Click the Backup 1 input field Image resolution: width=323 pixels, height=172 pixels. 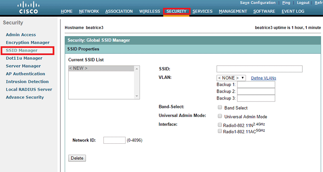[256, 85]
